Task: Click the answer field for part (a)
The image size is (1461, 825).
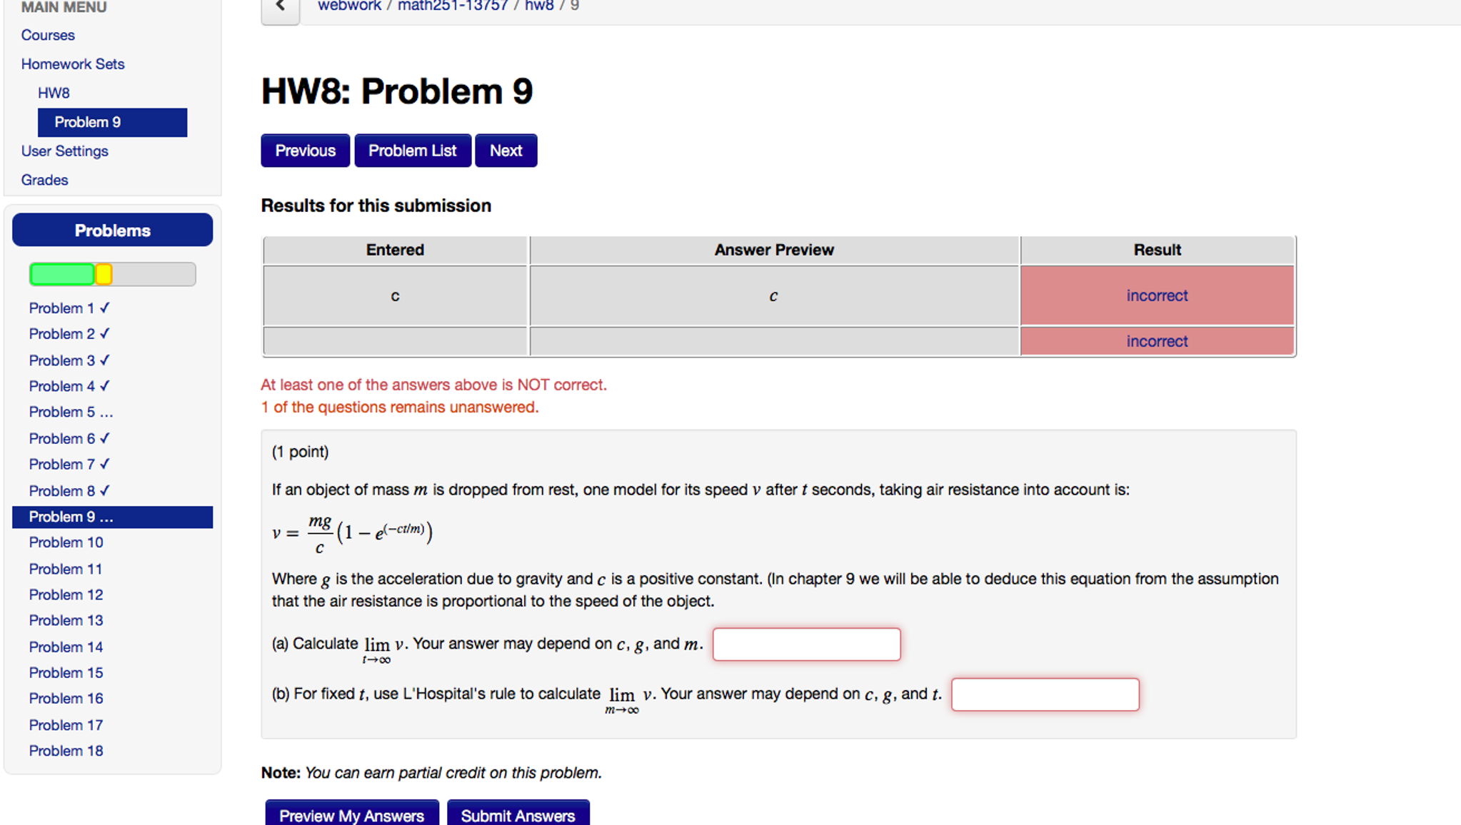Action: [x=806, y=644]
